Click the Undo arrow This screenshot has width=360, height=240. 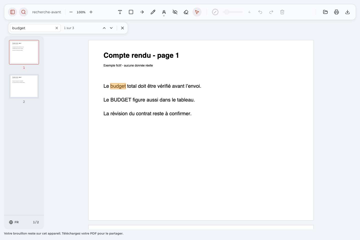tap(260, 12)
